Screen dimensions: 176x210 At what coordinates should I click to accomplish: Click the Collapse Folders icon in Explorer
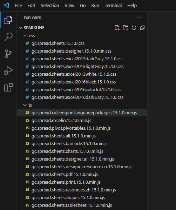click(x=142, y=28)
